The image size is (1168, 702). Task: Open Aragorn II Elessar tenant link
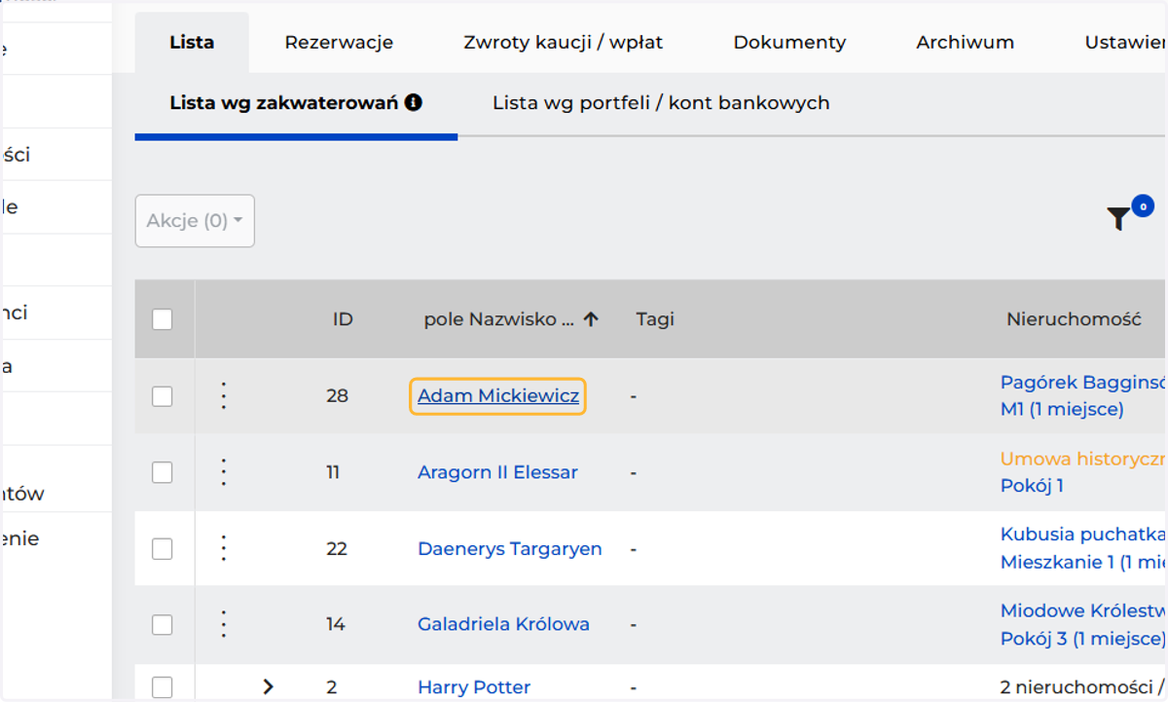click(x=497, y=472)
